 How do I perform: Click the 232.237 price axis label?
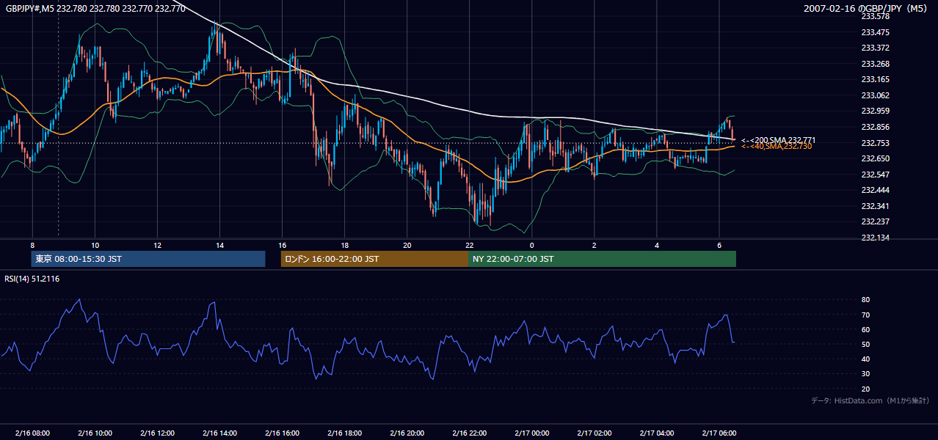click(875, 221)
